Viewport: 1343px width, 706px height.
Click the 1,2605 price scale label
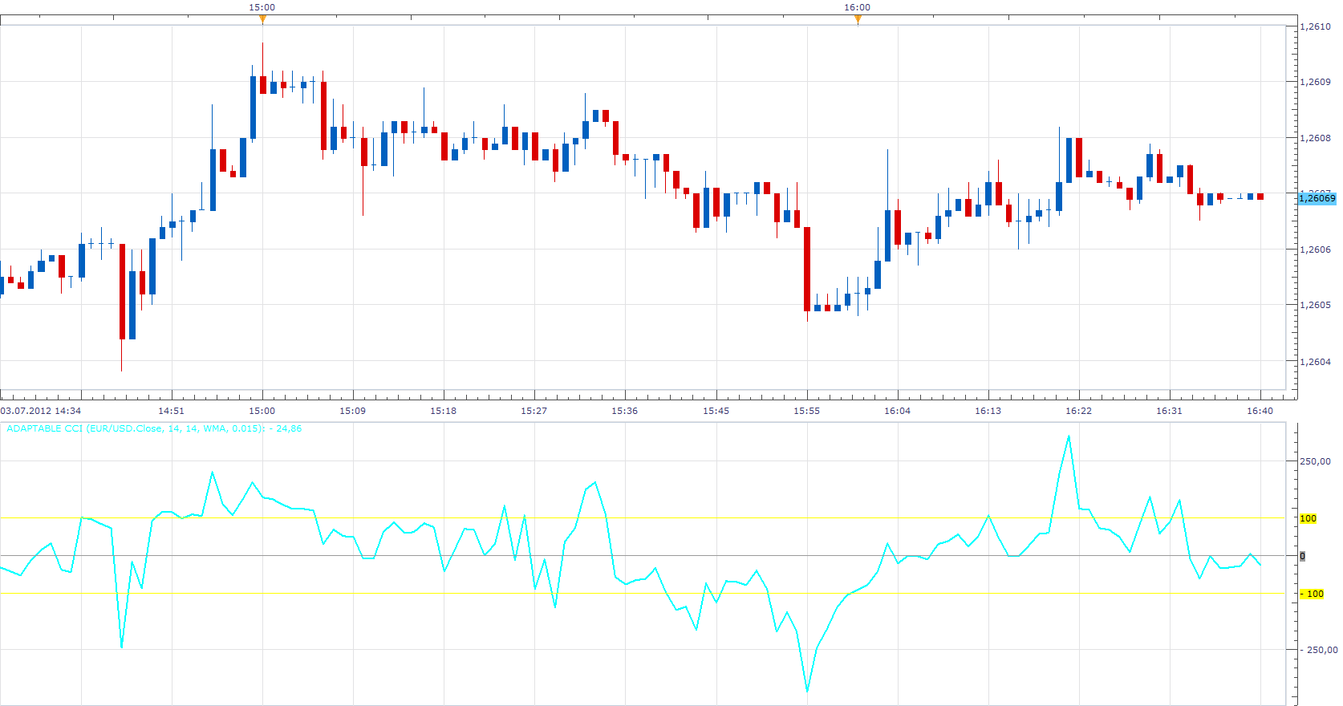coord(1315,305)
